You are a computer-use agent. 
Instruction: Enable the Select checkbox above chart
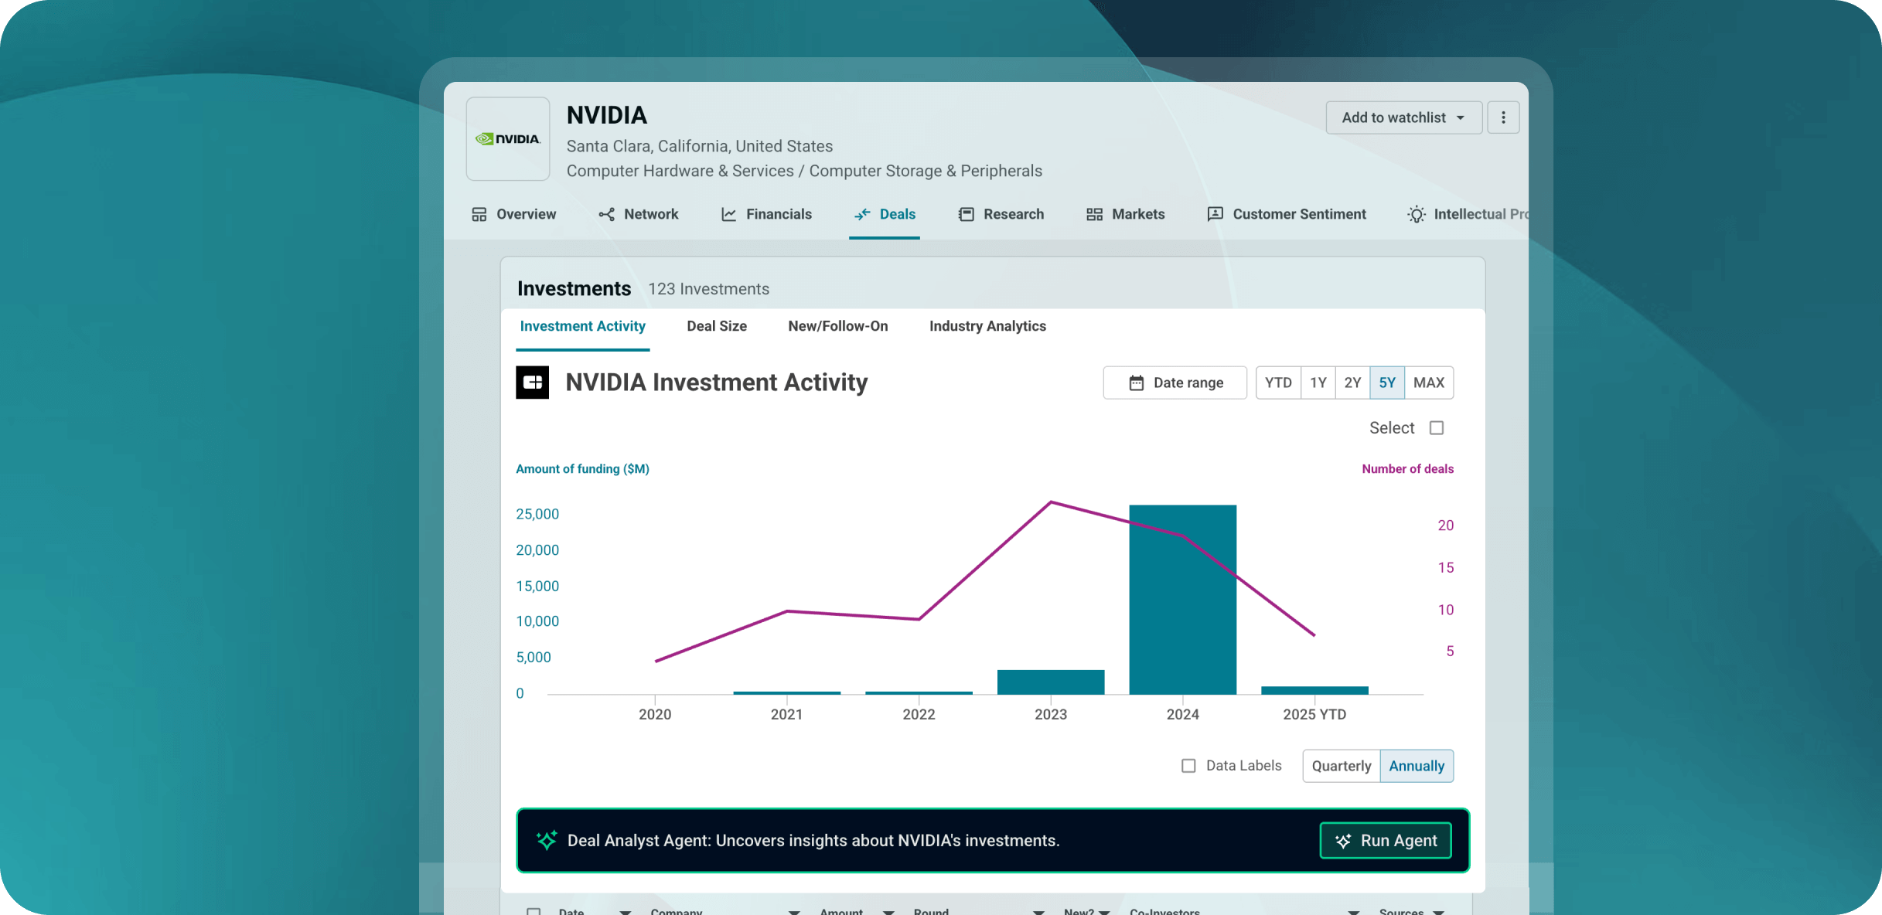point(1437,428)
